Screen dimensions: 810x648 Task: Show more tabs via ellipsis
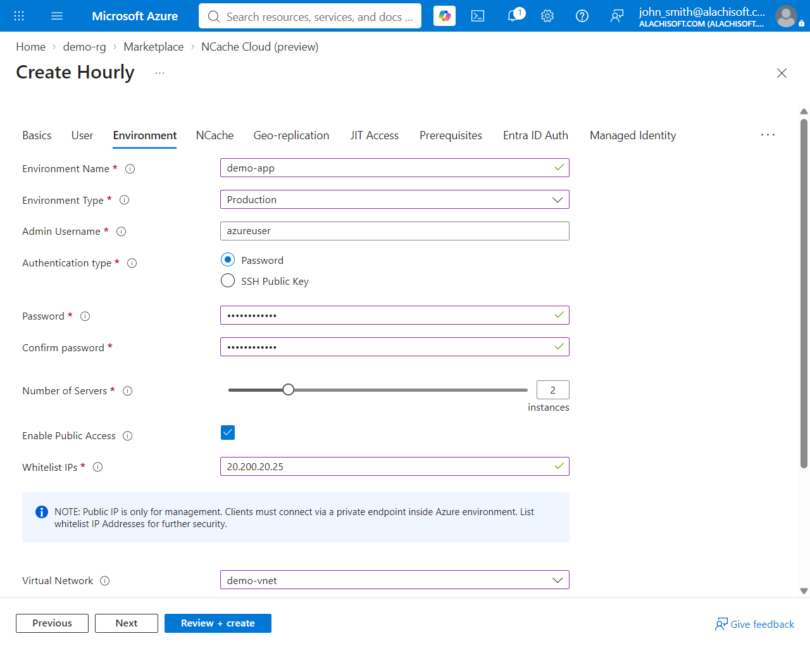pos(768,135)
